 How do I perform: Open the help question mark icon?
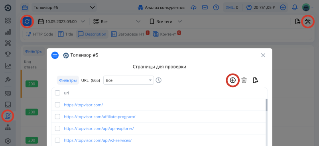click(216, 8)
